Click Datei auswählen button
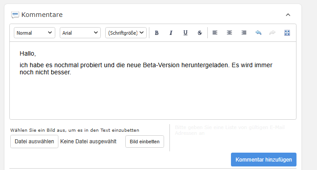Viewport: 317px width, 170px height. tap(34, 142)
